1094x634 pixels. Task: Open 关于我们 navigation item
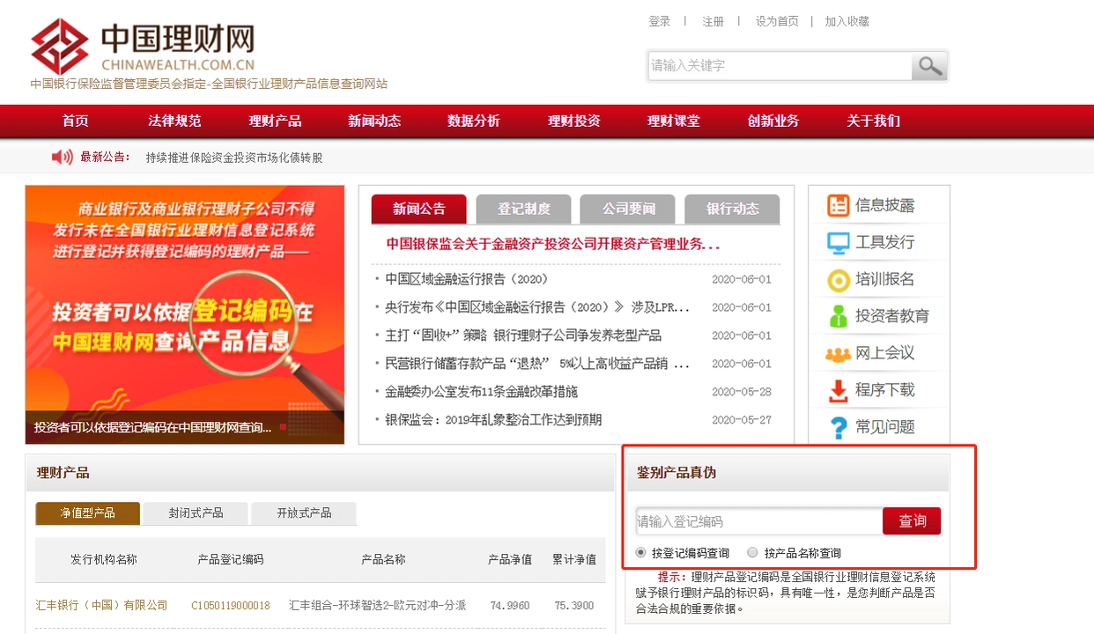point(874,122)
